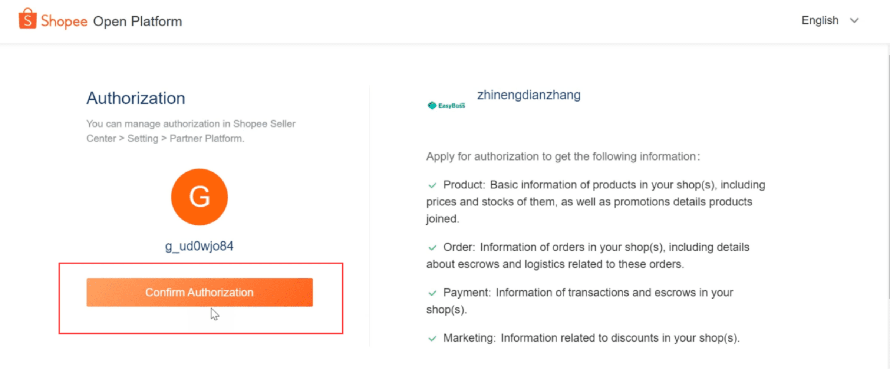Screen dimensions: 890x376
Task: Click the green checkmark beside Product
Action: [432, 185]
